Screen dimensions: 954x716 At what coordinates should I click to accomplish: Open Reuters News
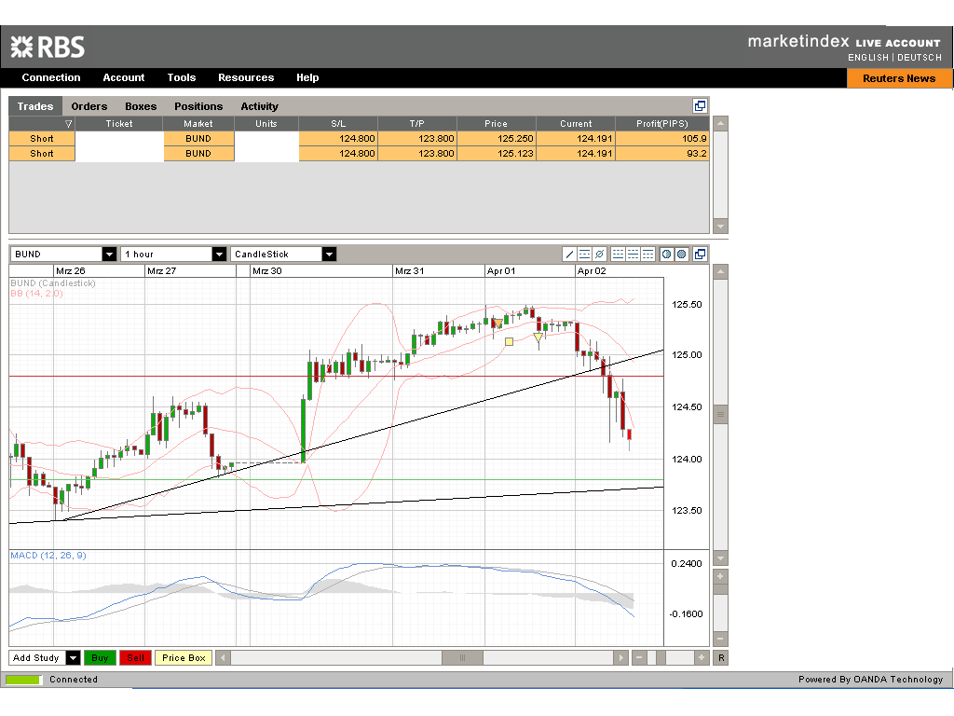899,78
